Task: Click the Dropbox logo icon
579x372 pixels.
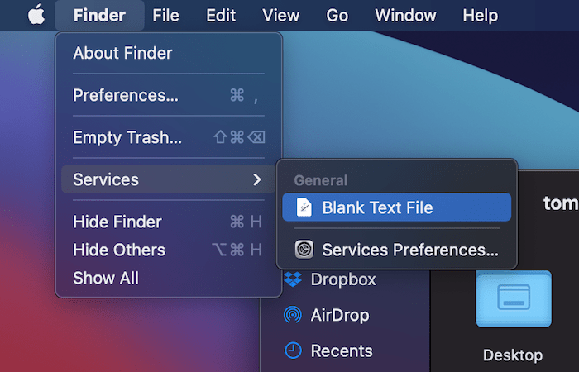Action: point(293,279)
